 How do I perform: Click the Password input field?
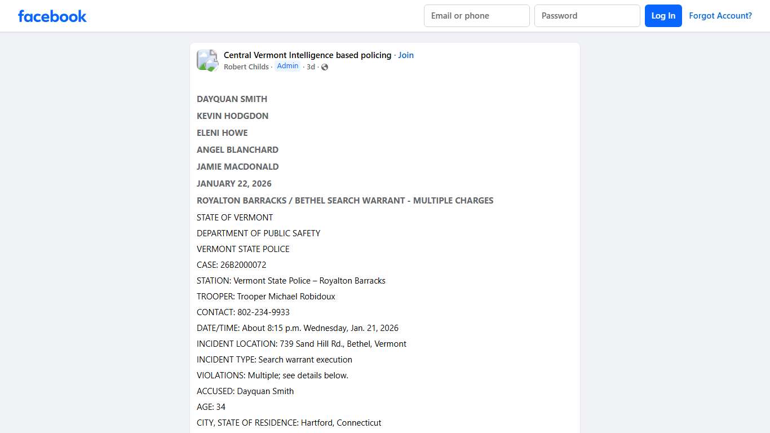(x=587, y=16)
